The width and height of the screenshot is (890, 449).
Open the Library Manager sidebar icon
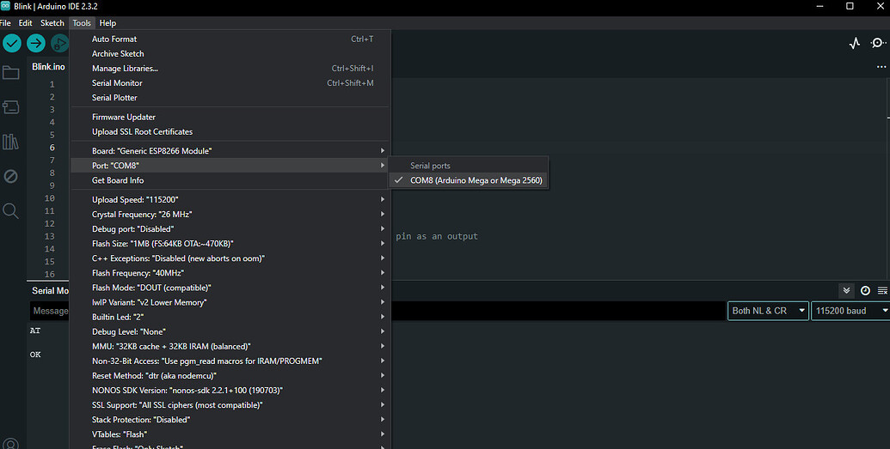pyautogui.click(x=11, y=142)
